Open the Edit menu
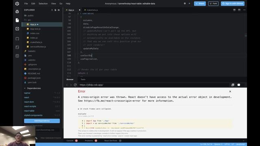The image size is (260, 146). point(33,4)
